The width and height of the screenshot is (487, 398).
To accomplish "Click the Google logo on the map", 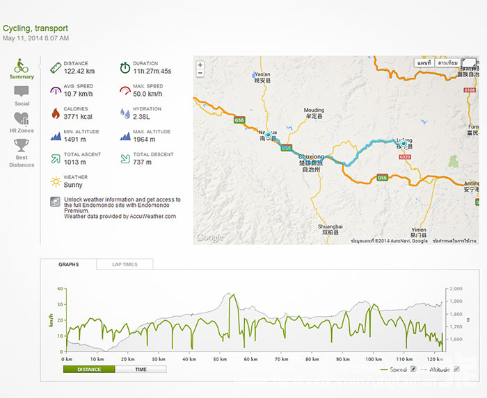I will 209,238.
